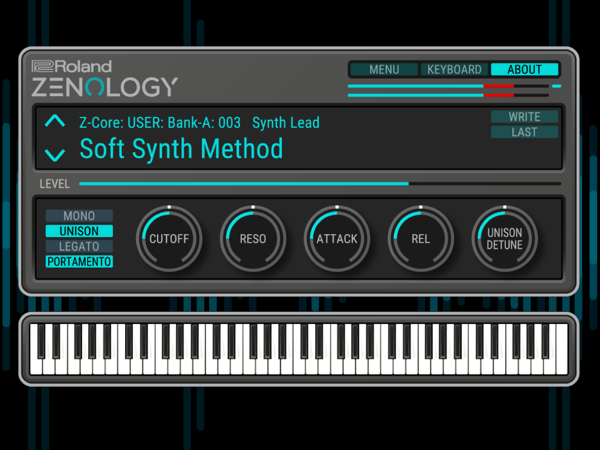Select the previous tone with the up arrow
This screenshot has width=600, height=450.
pos(55,121)
